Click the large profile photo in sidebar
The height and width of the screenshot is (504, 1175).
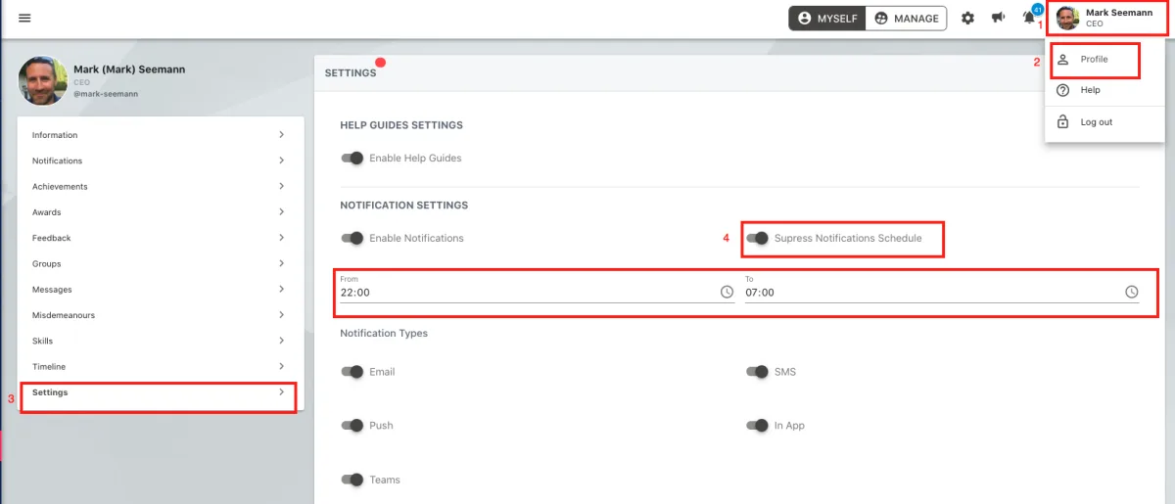click(x=43, y=80)
